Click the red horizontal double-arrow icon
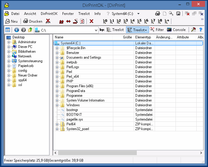The width and height of the screenshot is (208, 167). pos(68,21)
